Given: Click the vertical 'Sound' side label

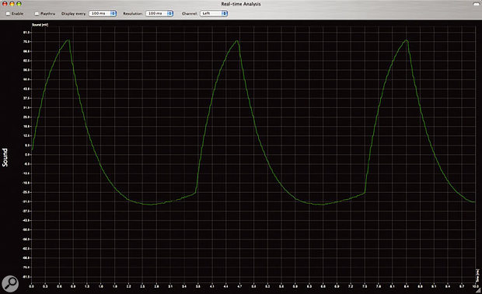Looking at the screenshot, I should (x=5, y=157).
